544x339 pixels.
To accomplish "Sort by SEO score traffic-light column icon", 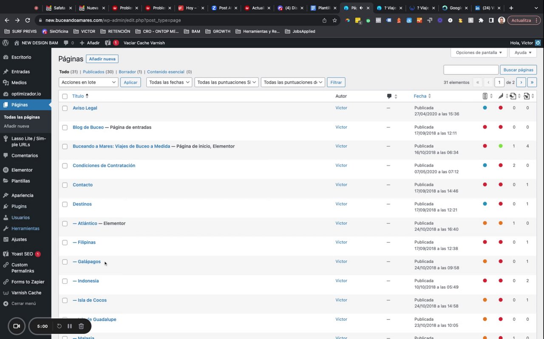I will [x=485, y=97].
